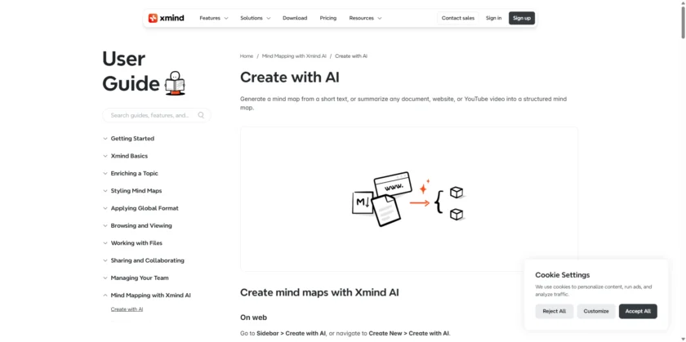Click the search magnifier icon
The width and height of the screenshot is (686, 342).
[201, 115]
